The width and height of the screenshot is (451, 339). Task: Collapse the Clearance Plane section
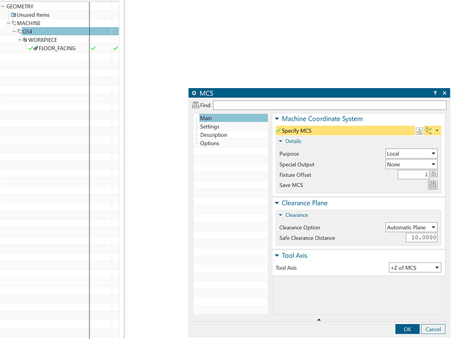point(277,203)
